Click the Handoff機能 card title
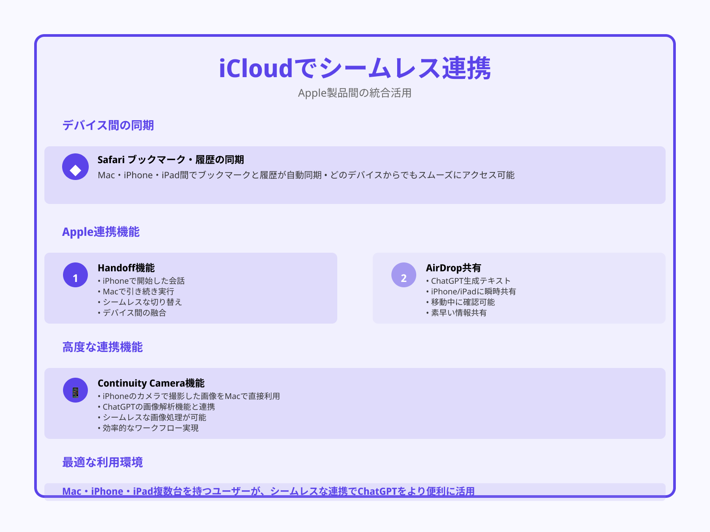Viewport: 710px width, 532px height. coord(126,268)
